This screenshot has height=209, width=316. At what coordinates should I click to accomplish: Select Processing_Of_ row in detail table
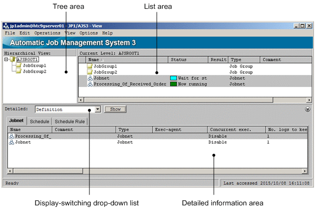(158, 136)
